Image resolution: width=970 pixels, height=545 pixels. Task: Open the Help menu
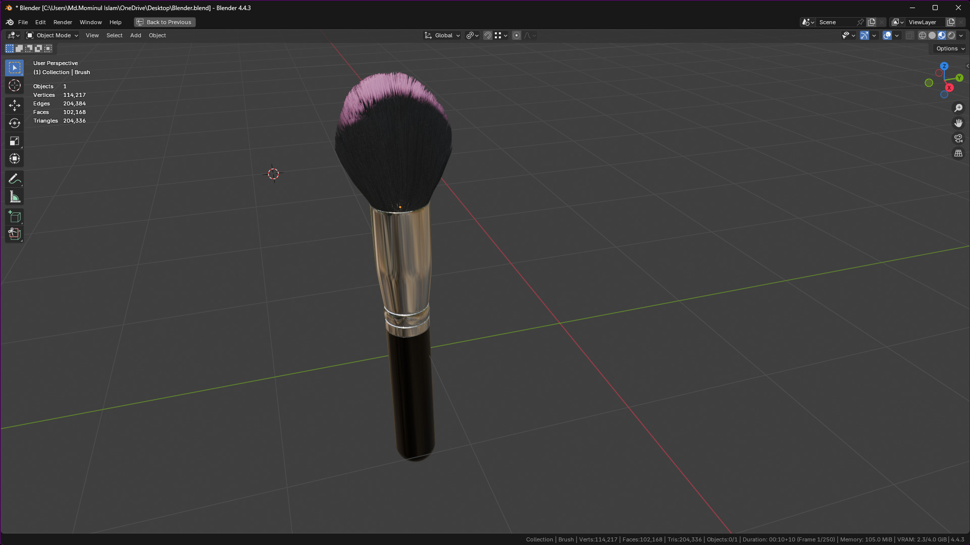(x=115, y=22)
